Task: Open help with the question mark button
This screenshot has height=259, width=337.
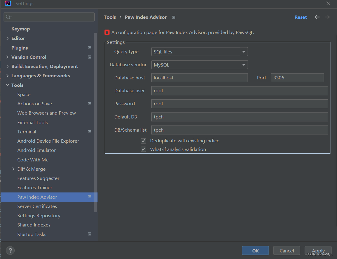Action: (x=10, y=250)
